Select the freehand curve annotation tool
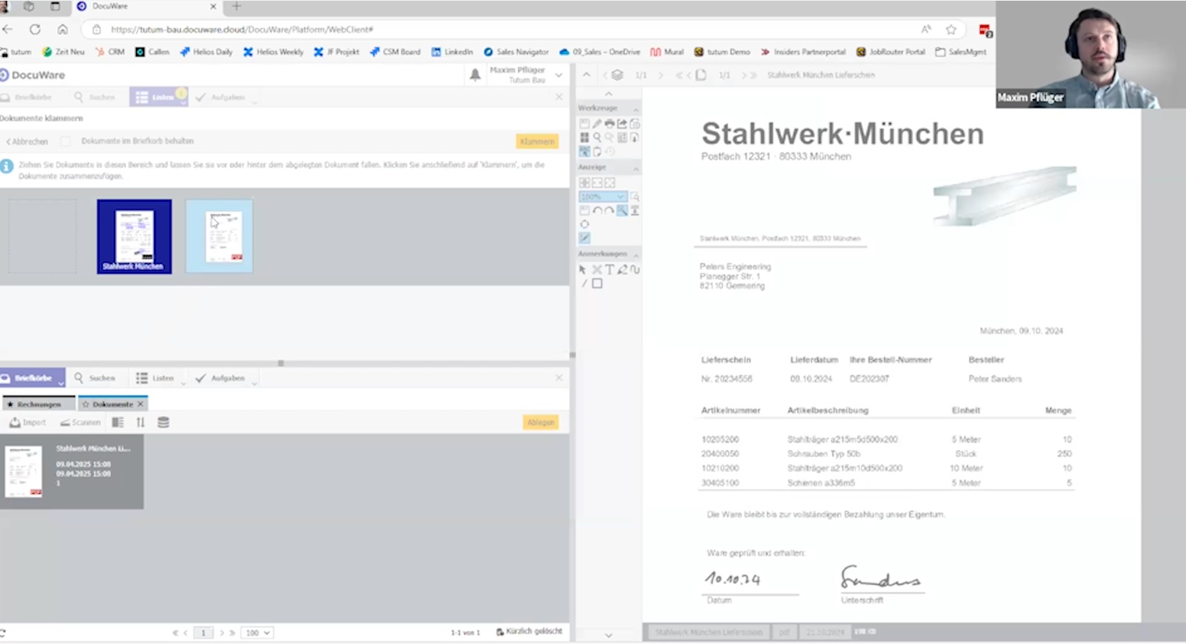Image resolution: width=1186 pixels, height=644 pixels. [635, 269]
